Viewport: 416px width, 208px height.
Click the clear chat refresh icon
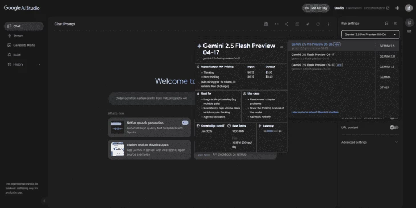click(x=318, y=24)
